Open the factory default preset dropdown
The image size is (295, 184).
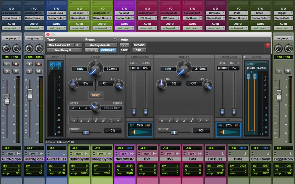pos(101,45)
